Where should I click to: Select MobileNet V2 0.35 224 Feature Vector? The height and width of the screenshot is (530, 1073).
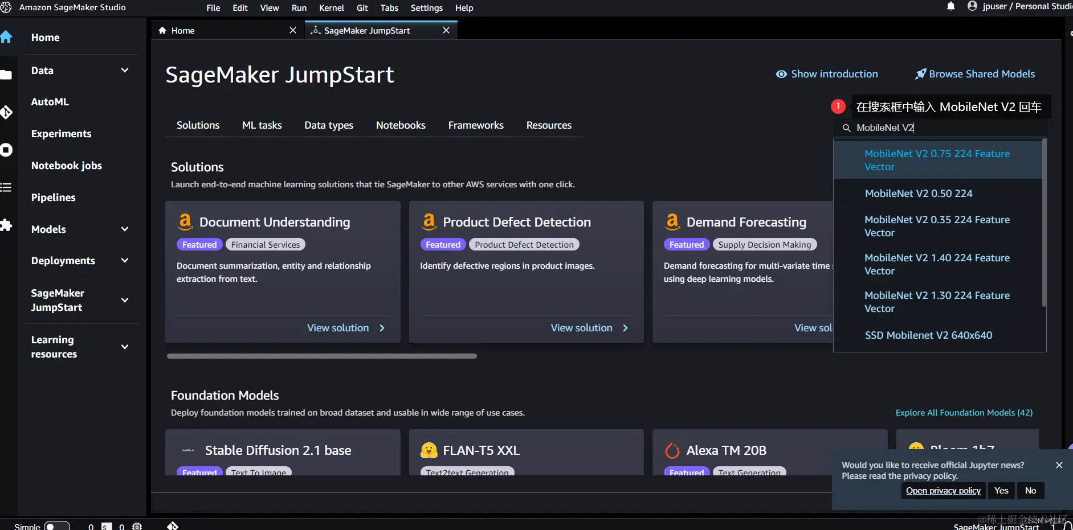937,226
